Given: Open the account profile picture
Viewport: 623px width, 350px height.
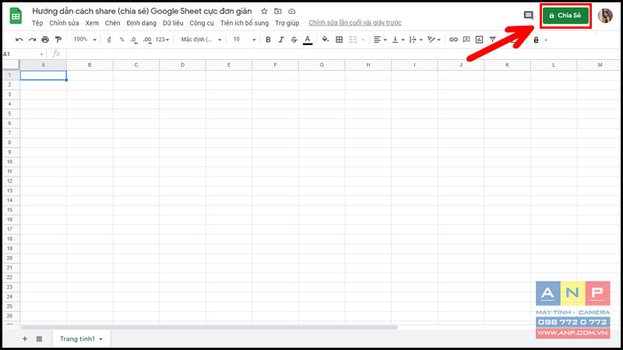Looking at the screenshot, I should 605,16.
